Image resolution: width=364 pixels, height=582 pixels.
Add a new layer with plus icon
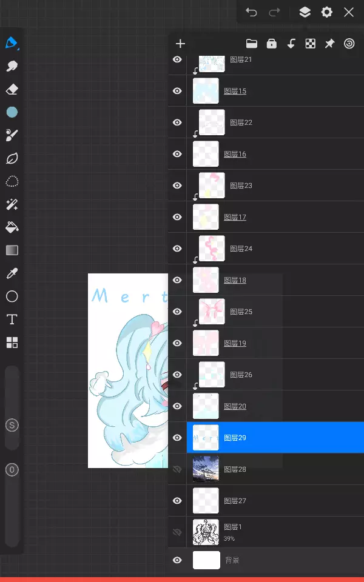180,44
